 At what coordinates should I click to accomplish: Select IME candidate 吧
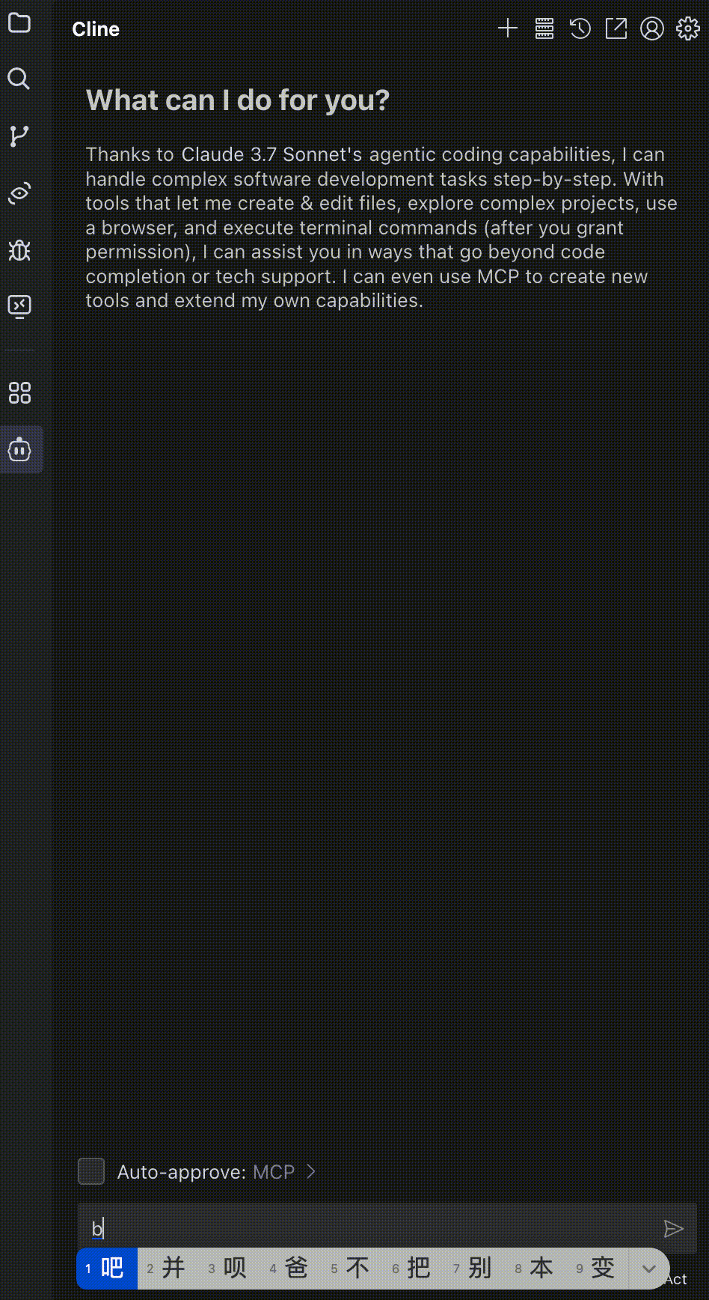pyautogui.click(x=107, y=1269)
